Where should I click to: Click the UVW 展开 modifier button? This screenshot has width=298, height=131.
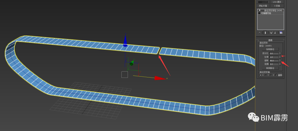[x=277, y=2]
